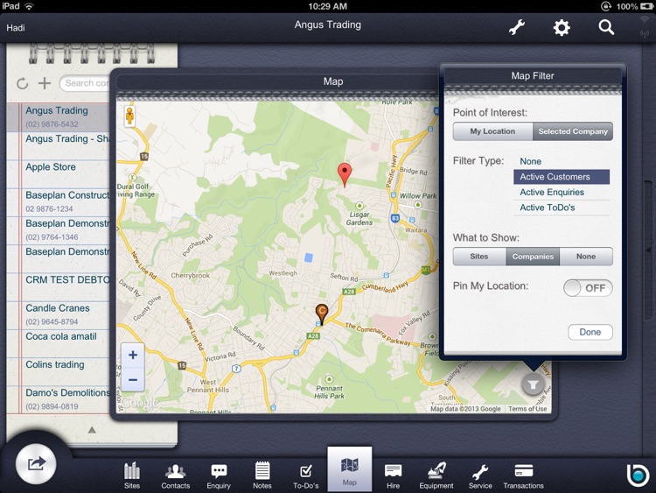Viewport: 656px width, 493px height.
Task: Tap the red location pin
Action: (345, 174)
